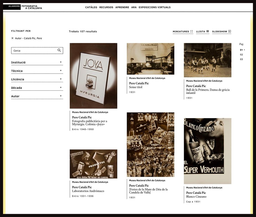Click Pere Català Pic above Blanco Cinzano
Viewport: 256px width, 217px height.
click(x=196, y=192)
